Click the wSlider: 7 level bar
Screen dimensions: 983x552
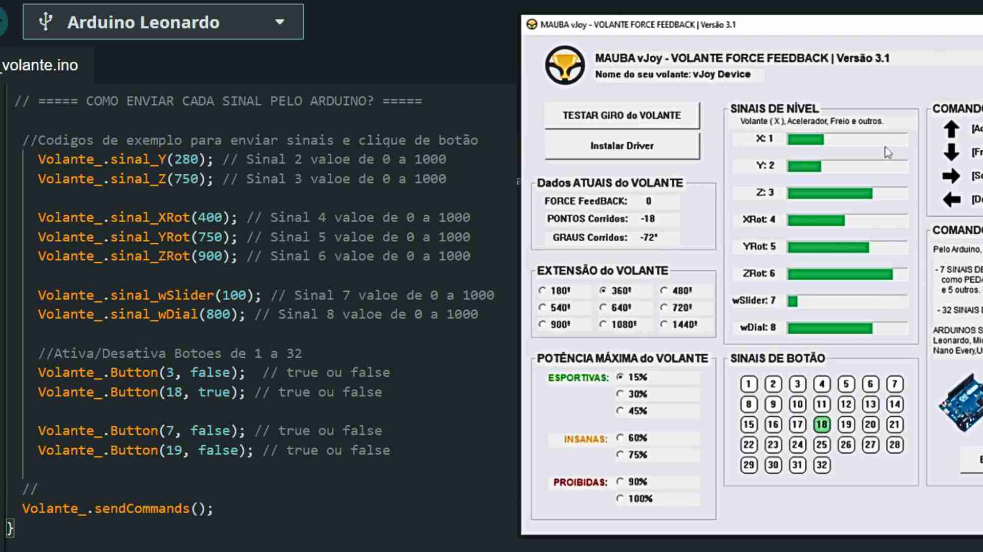tap(847, 302)
